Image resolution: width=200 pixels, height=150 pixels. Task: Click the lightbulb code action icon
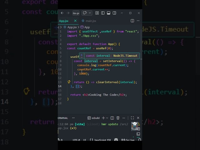click(69, 82)
